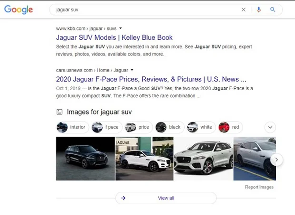Advance image carousel with right arrow
This screenshot has width=295, height=215.
pyautogui.click(x=276, y=159)
